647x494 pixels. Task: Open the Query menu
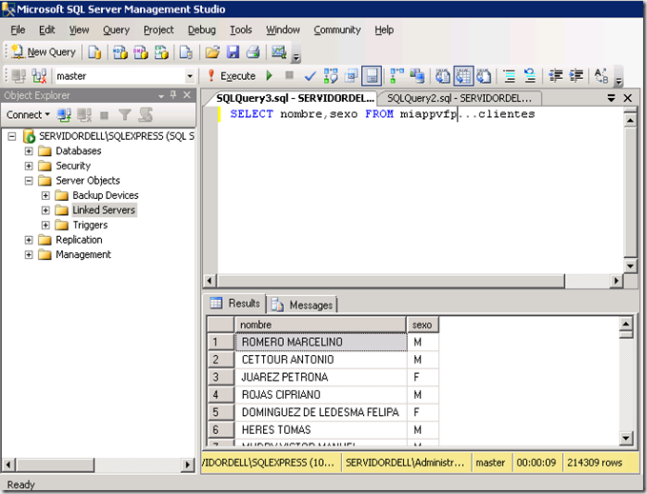[x=116, y=30]
